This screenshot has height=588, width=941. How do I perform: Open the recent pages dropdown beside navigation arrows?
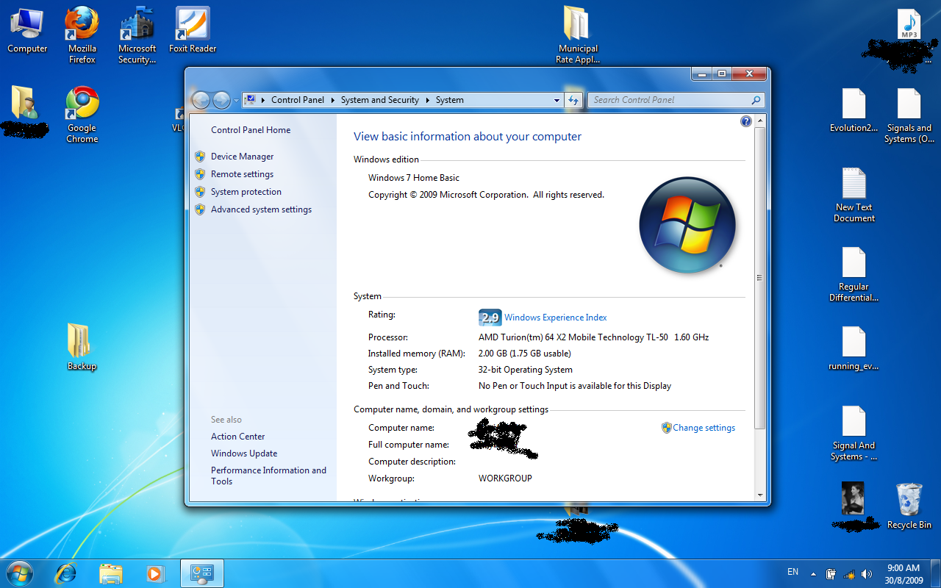click(x=236, y=100)
